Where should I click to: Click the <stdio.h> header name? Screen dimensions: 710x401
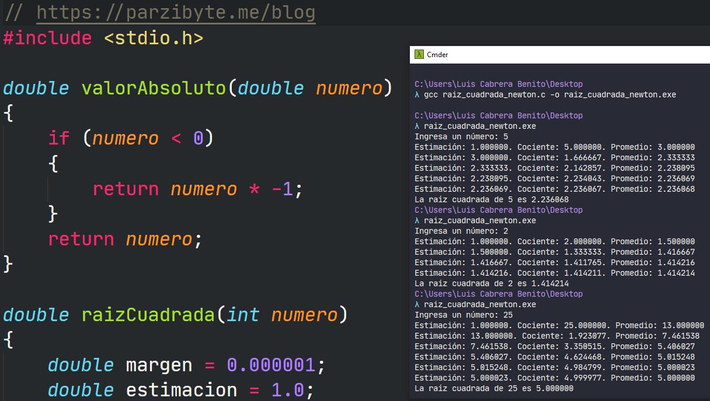pos(154,38)
